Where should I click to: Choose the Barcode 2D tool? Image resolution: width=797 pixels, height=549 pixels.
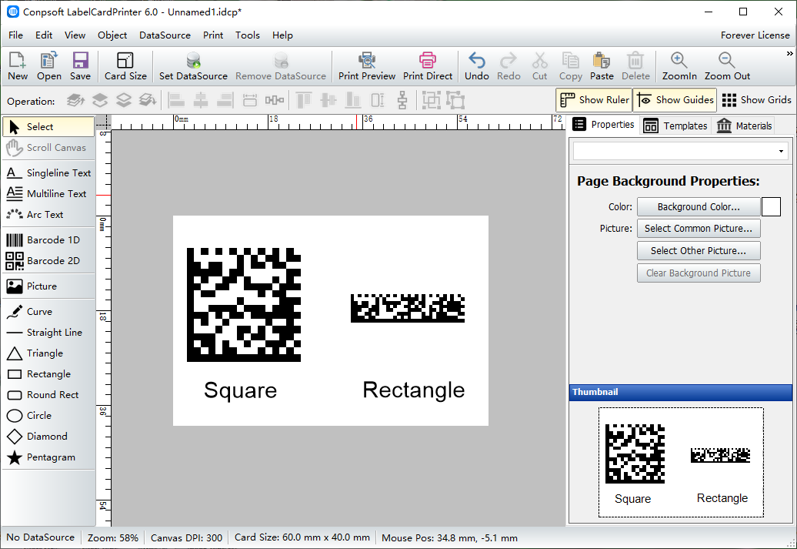point(48,260)
